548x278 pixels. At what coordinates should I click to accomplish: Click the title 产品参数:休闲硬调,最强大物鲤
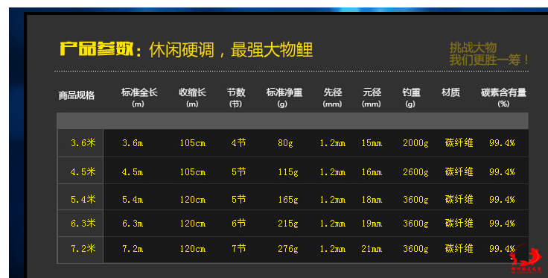tap(186, 49)
